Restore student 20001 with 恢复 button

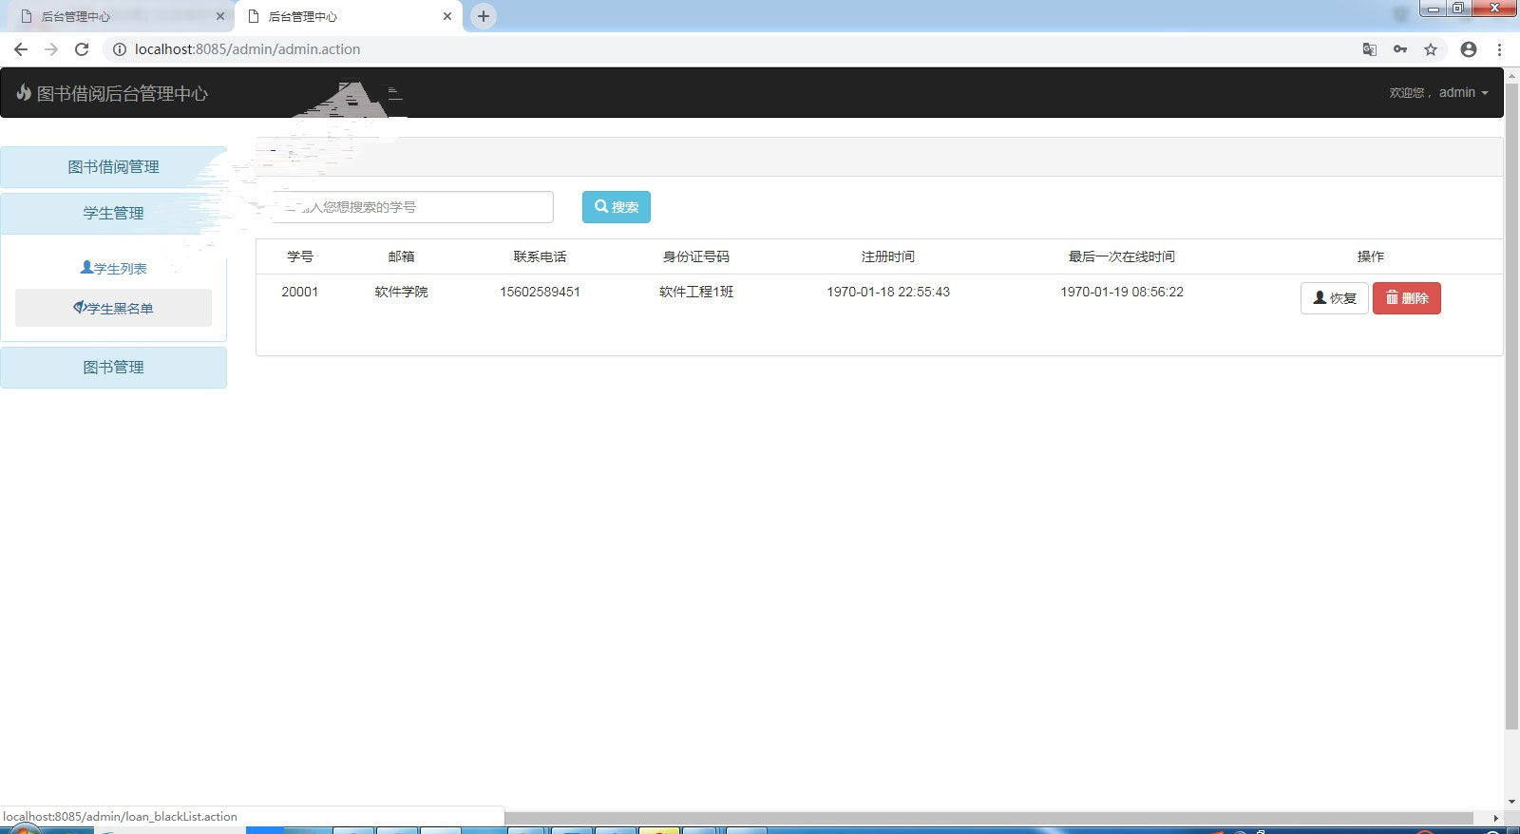1334,298
